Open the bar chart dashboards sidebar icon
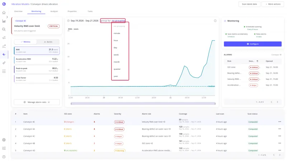The height and width of the screenshot is (161, 287). [4, 21]
